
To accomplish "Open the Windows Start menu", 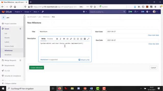I will [3, 88].
